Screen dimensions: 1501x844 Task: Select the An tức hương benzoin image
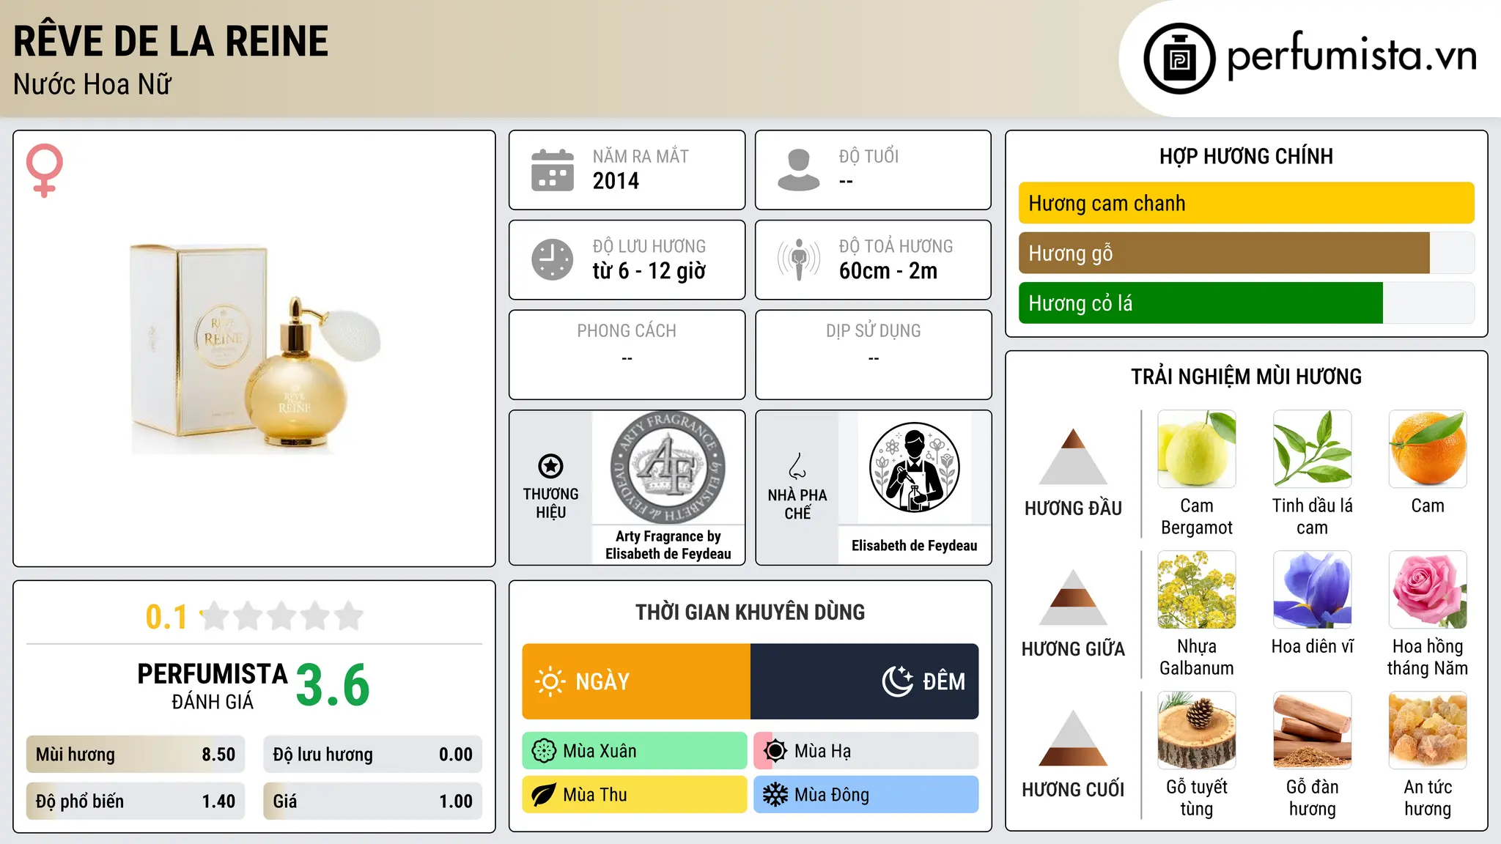[1428, 730]
